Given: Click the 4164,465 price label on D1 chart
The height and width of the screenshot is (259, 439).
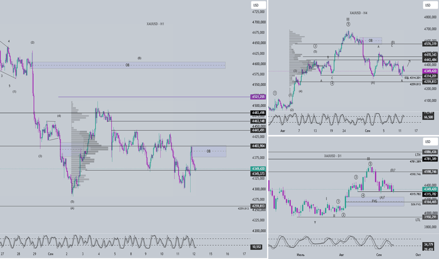Looking at the screenshot, I should click(430, 202).
